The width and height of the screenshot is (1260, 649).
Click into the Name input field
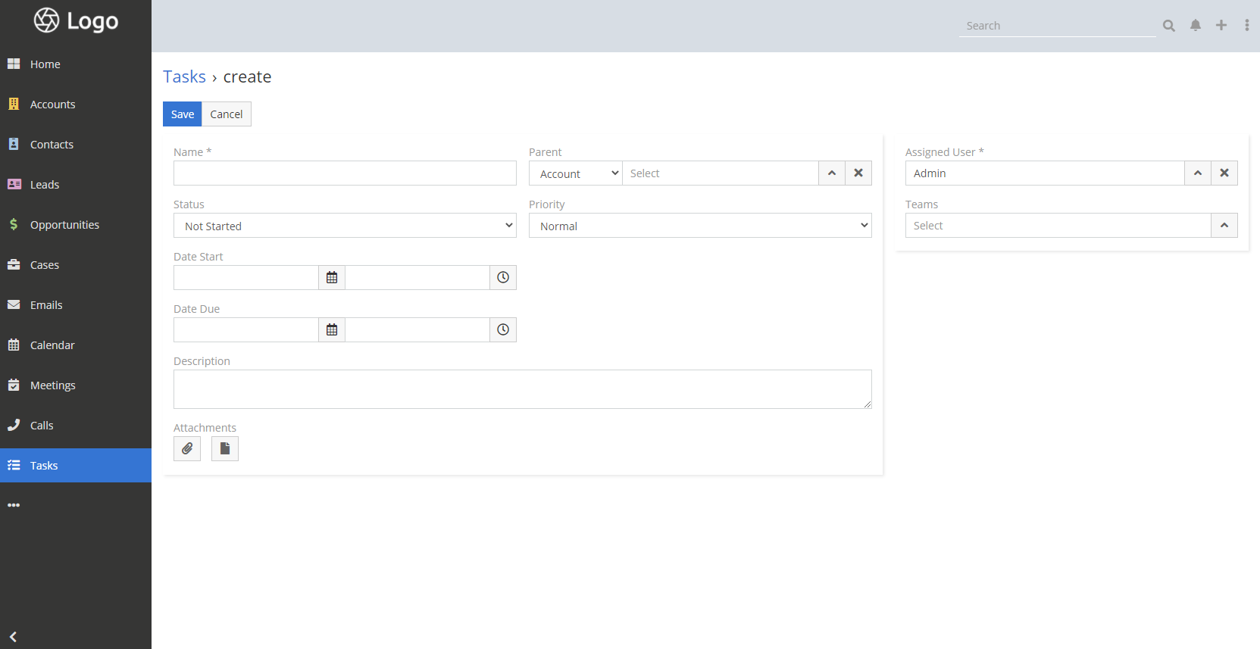tap(345, 173)
